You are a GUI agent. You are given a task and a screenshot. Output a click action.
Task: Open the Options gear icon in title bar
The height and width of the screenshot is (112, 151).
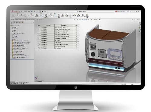click(x=46, y=11)
